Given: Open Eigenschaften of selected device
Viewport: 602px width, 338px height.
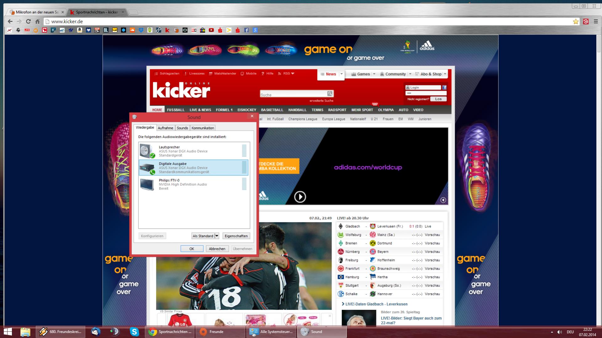Looking at the screenshot, I should pos(236,236).
